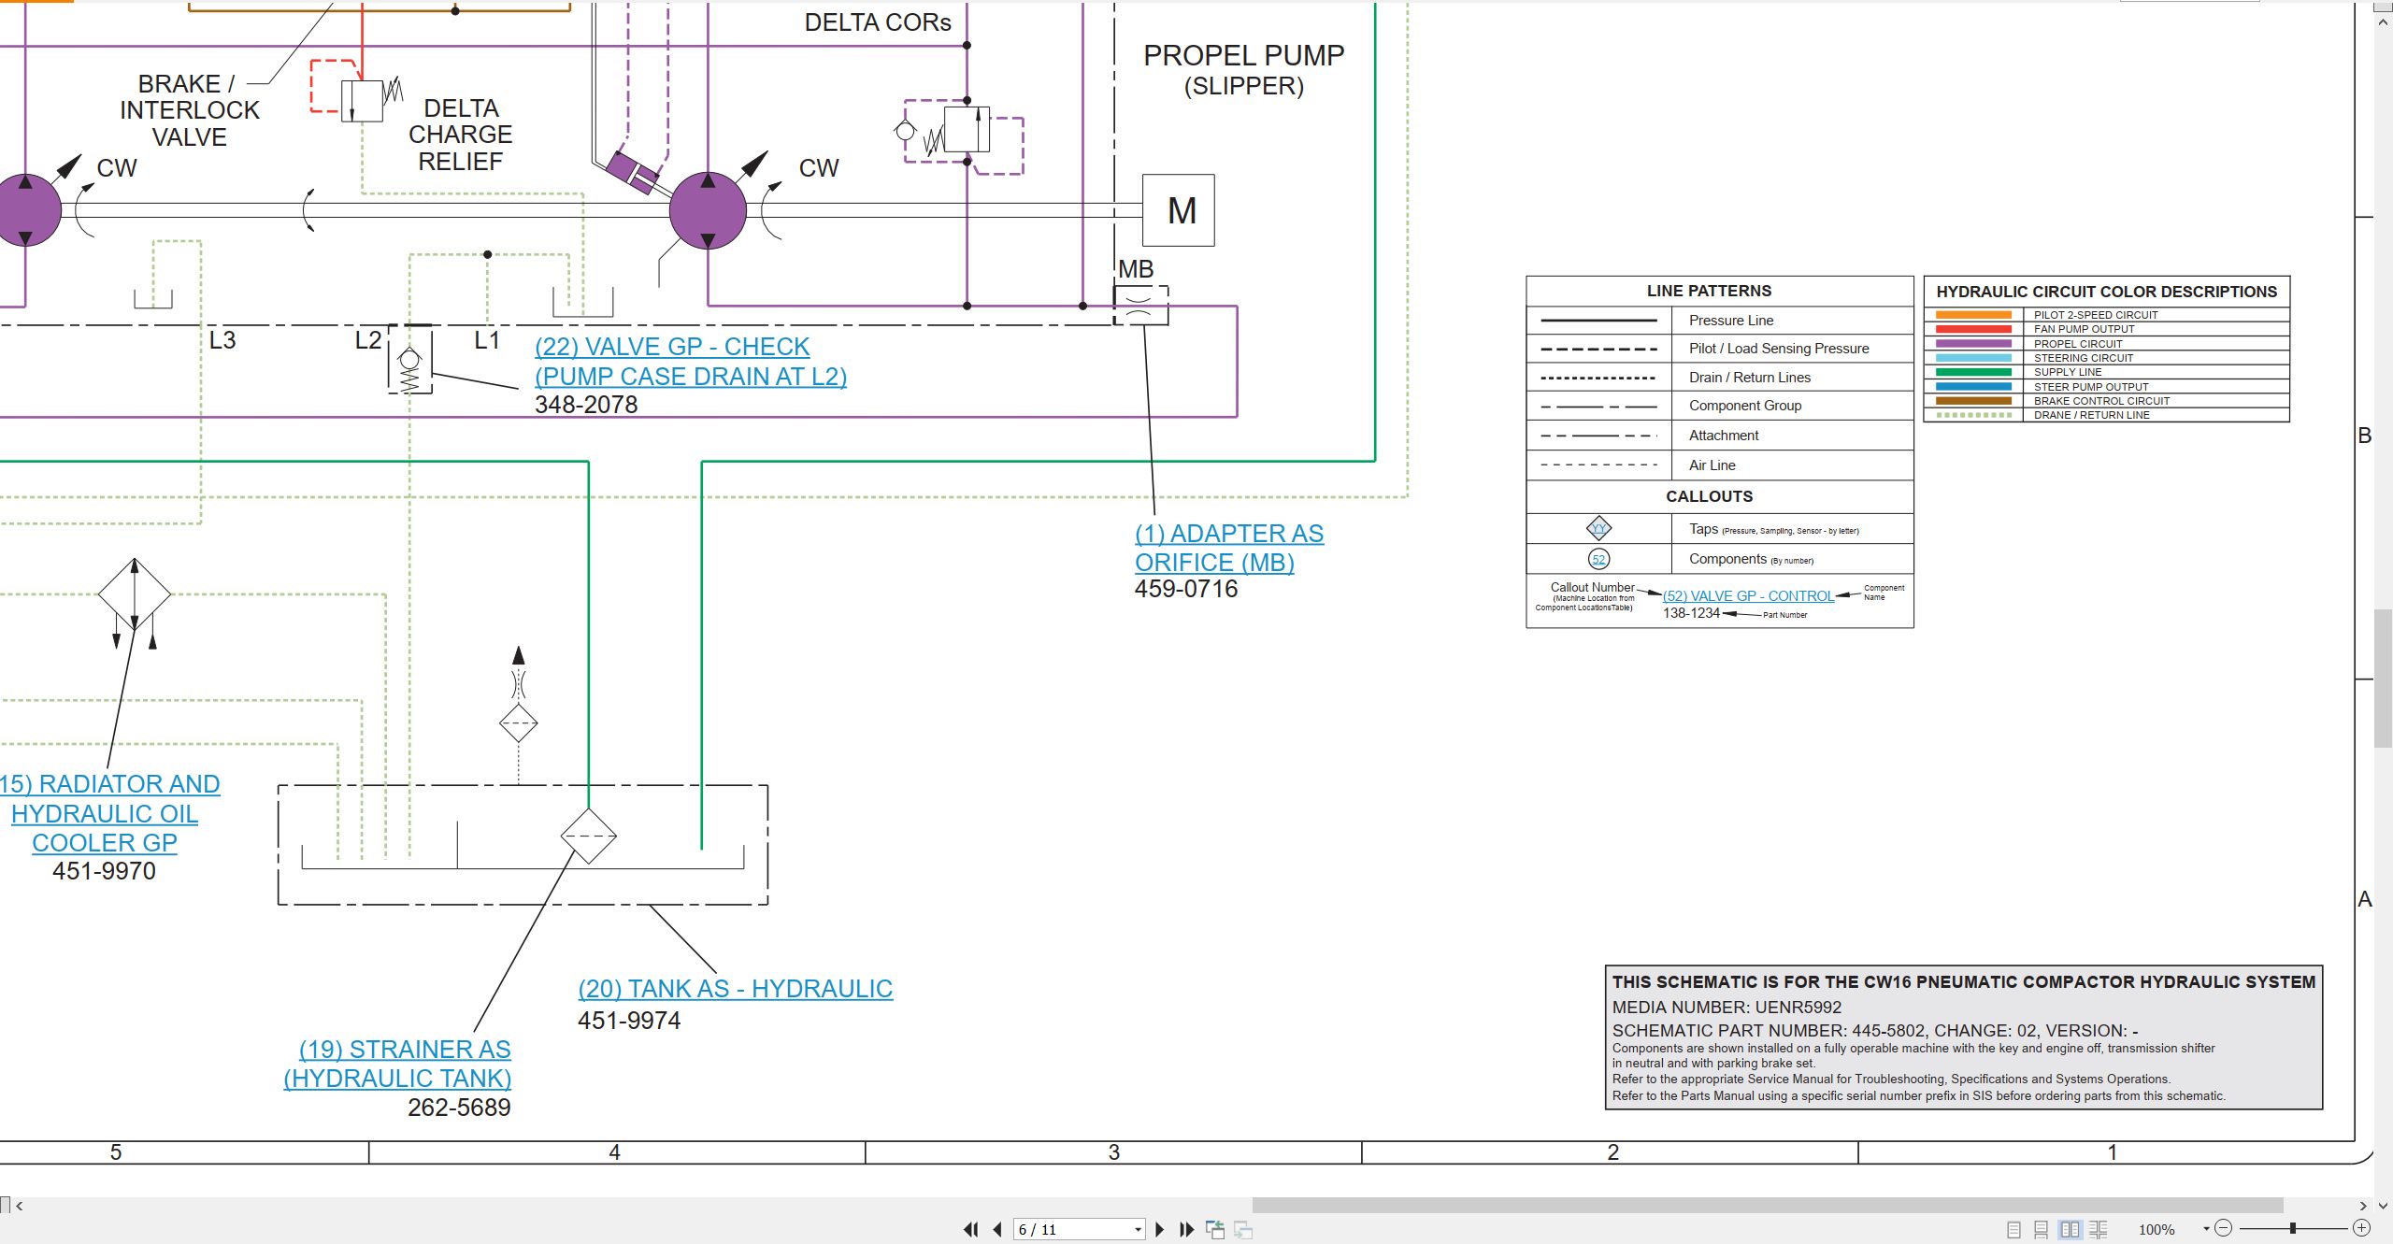
Task: Click the DELTA CHARGE RELIEF label
Action: tap(460, 135)
